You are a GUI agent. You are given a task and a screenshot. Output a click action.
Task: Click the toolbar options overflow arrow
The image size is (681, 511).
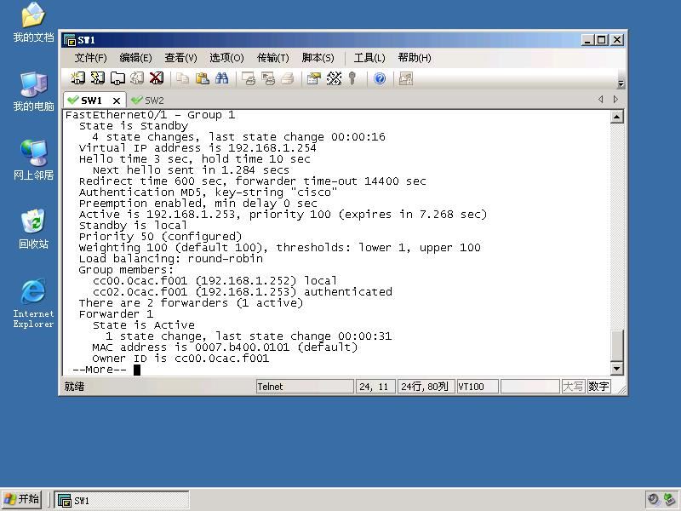[621, 83]
